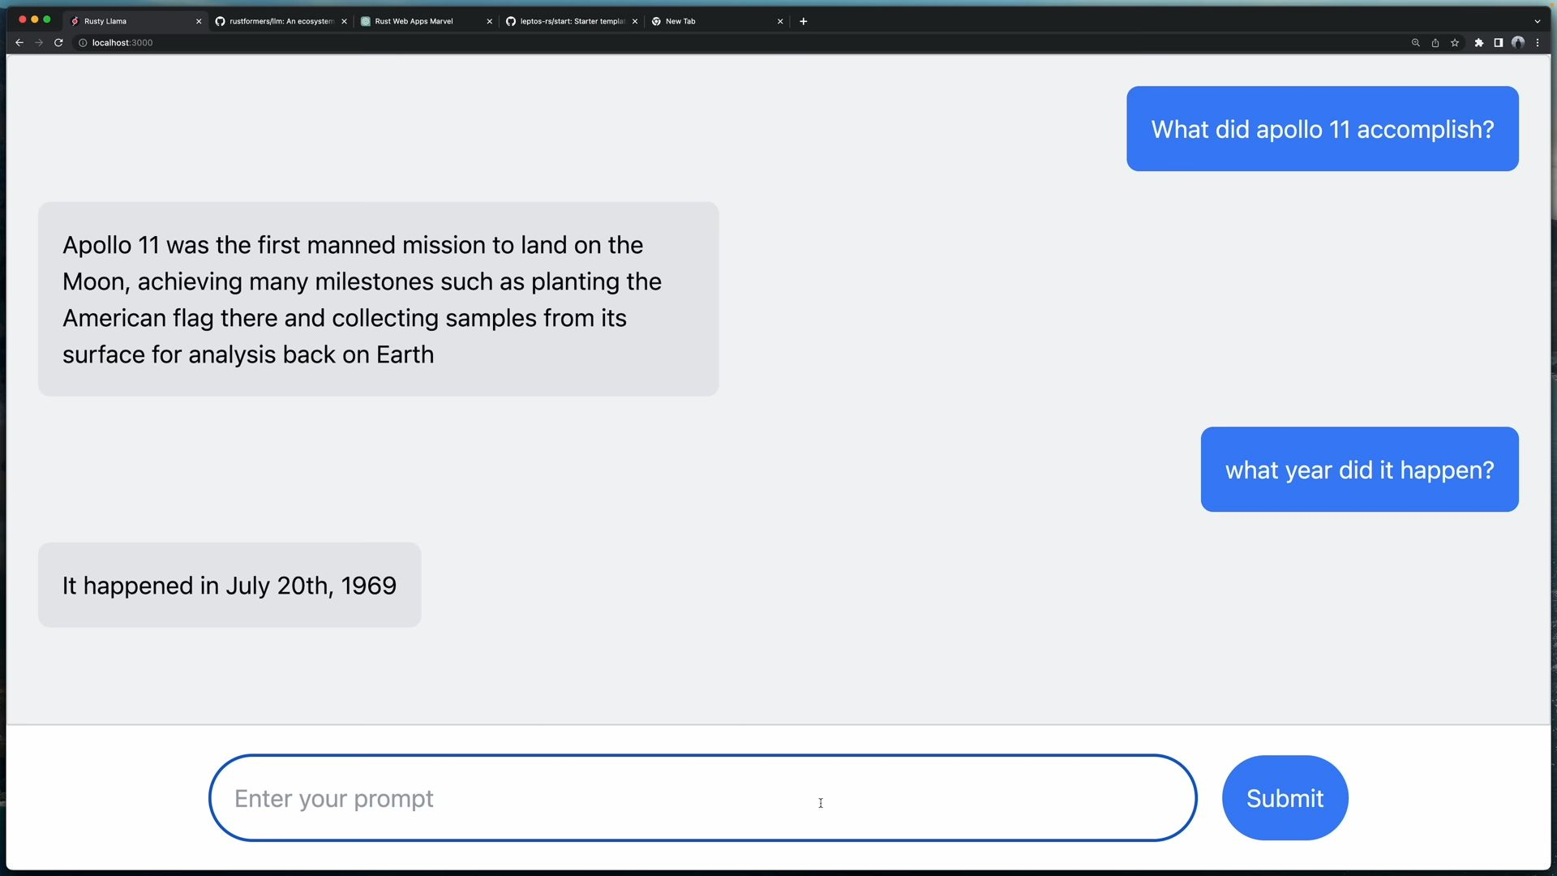
Task: Switch to leptos-rs/start tab
Action: [571, 22]
